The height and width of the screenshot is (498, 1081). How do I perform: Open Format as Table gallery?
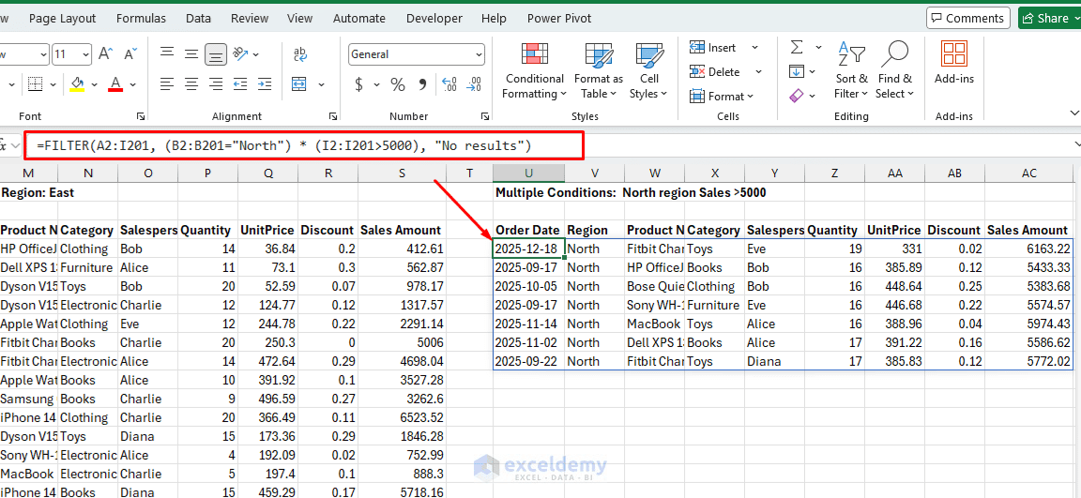(x=598, y=71)
